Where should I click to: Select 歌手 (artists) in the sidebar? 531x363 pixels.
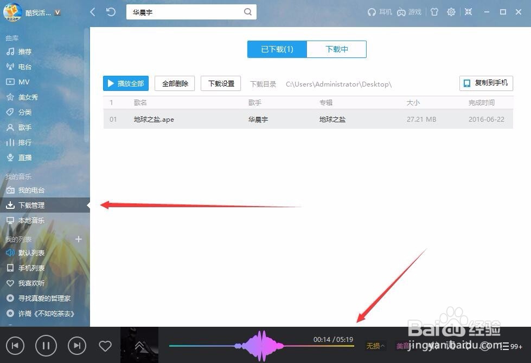[24, 127]
